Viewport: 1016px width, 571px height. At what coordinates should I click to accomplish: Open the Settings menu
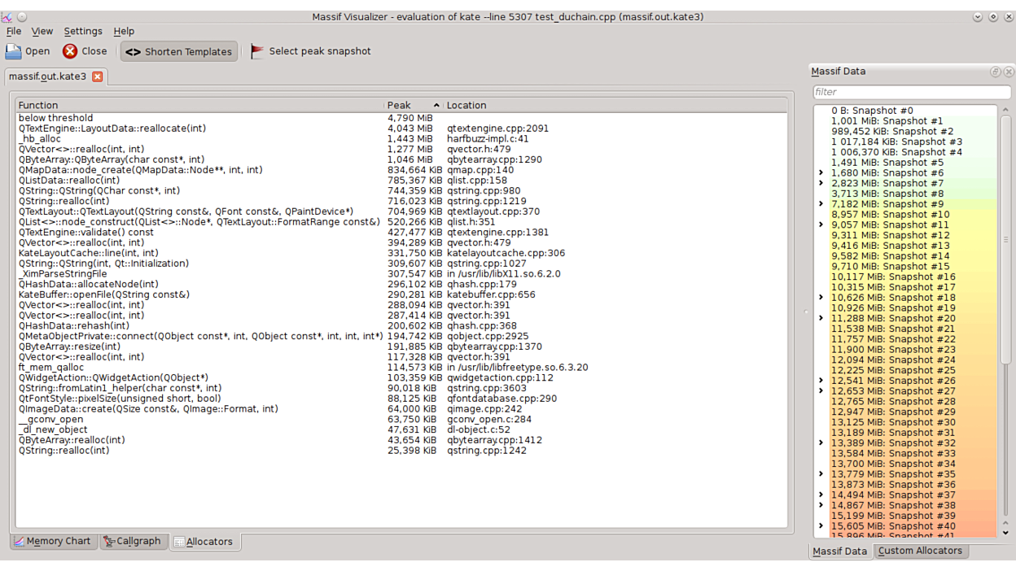83,31
